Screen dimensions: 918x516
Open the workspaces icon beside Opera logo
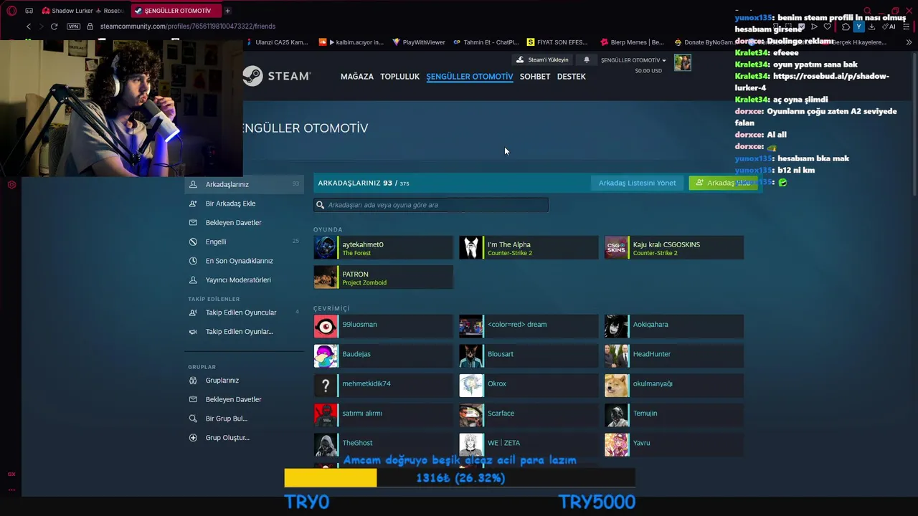(29, 11)
